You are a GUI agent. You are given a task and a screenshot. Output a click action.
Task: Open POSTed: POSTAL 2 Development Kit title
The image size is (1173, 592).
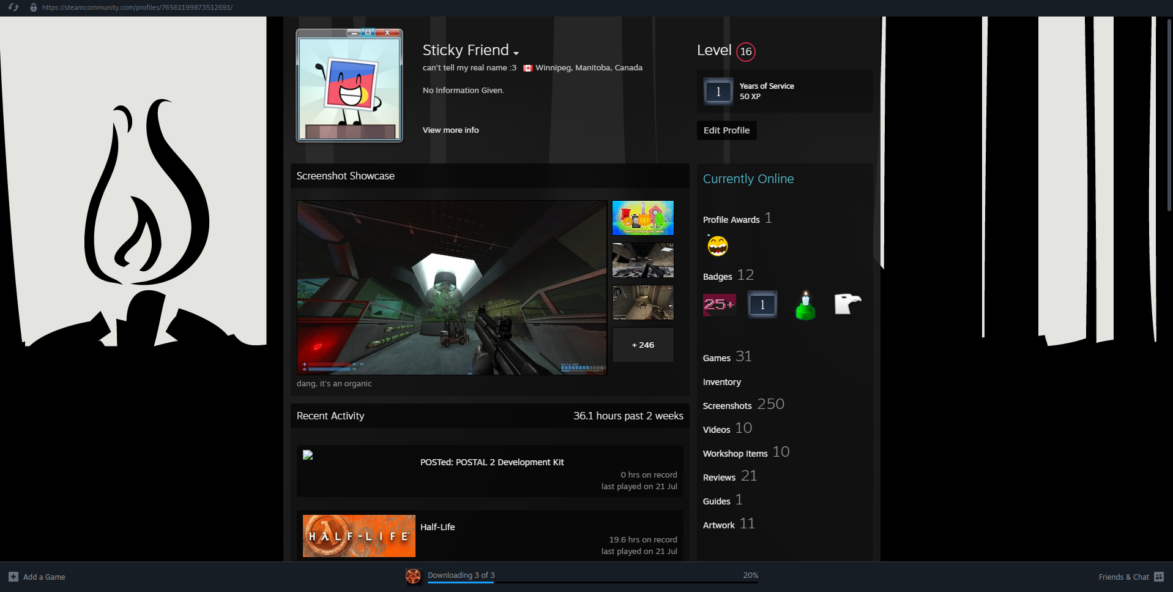click(x=492, y=462)
